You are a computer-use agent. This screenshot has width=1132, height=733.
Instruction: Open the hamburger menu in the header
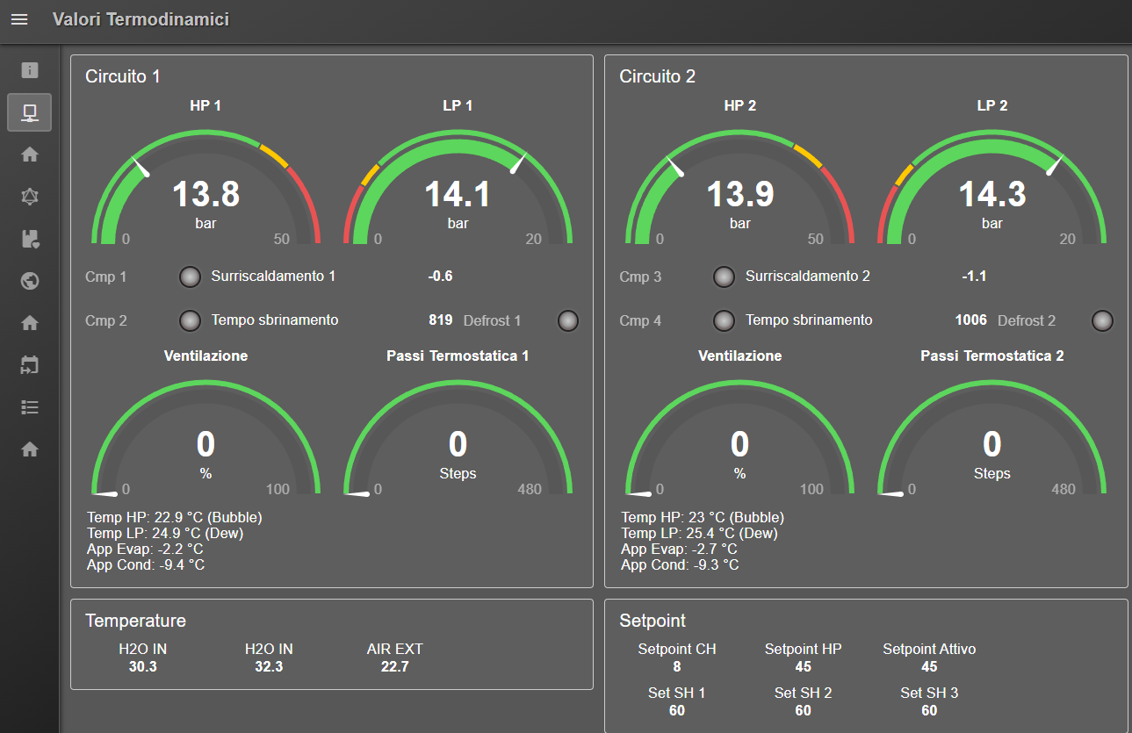[x=19, y=19]
